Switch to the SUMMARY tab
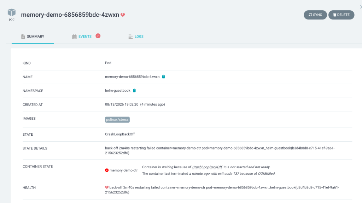Screen dimensions: 362x203 click(33, 36)
